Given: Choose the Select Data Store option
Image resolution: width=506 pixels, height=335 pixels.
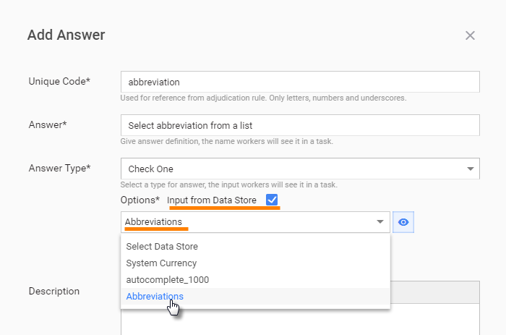Looking at the screenshot, I should coord(255,247).
